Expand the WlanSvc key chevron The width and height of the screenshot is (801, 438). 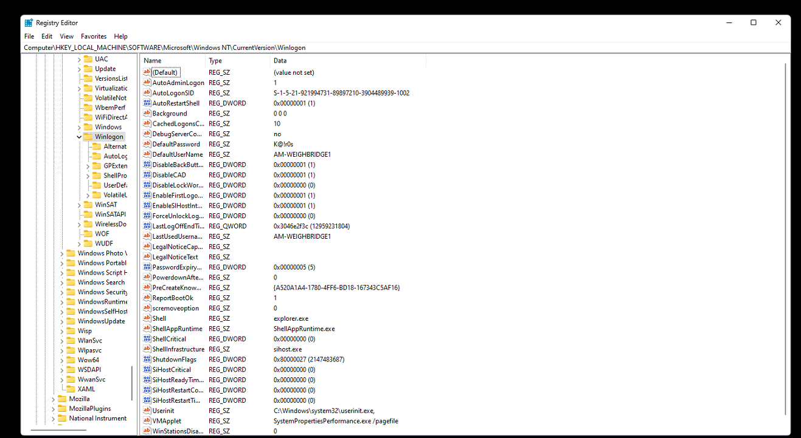point(62,341)
